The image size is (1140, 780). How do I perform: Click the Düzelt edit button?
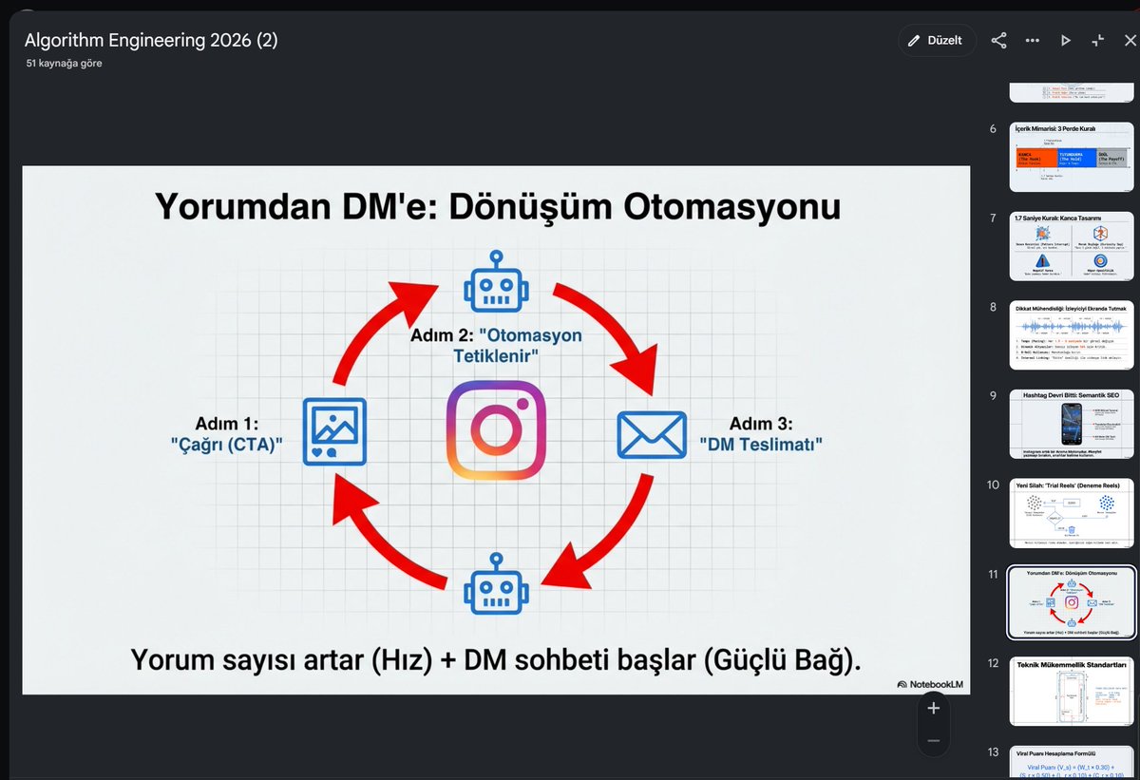click(x=937, y=40)
